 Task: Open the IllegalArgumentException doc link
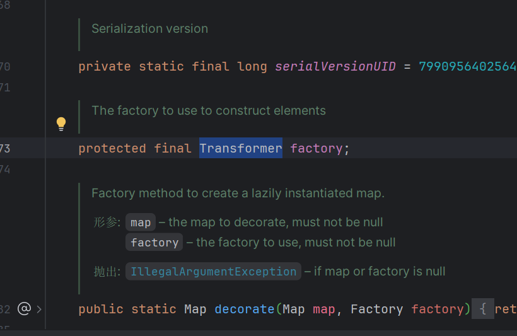213,272
